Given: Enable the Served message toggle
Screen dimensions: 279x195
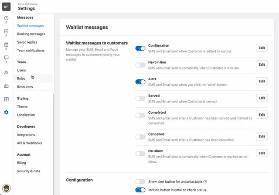Looking at the screenshot, I should pyautogui.click(x=140, y=99).
